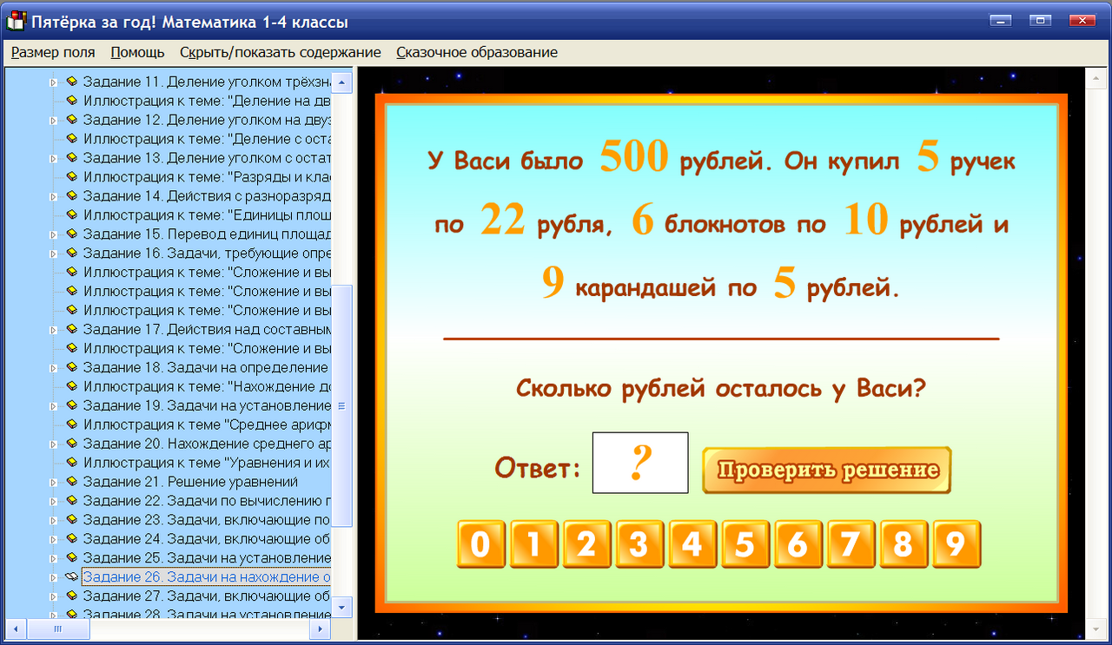Image resolution: width=1112 pixels, height=645 pixels.
Task: Click the book icon next to 'Иллюстрация к теме Среднее арифм'
Action: 71,424
